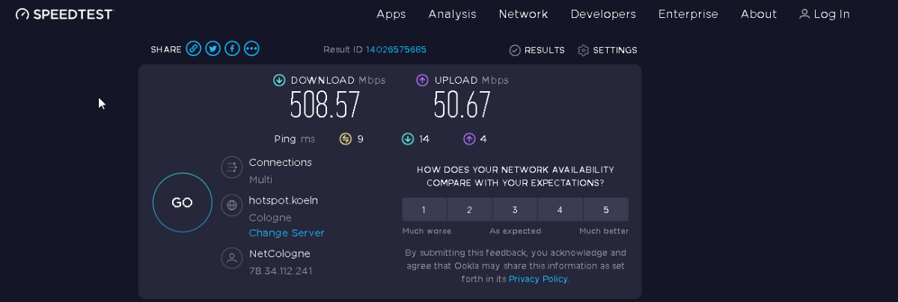Rate network availability 5 Much better
The image size is (898, 302).
(606, 209)
